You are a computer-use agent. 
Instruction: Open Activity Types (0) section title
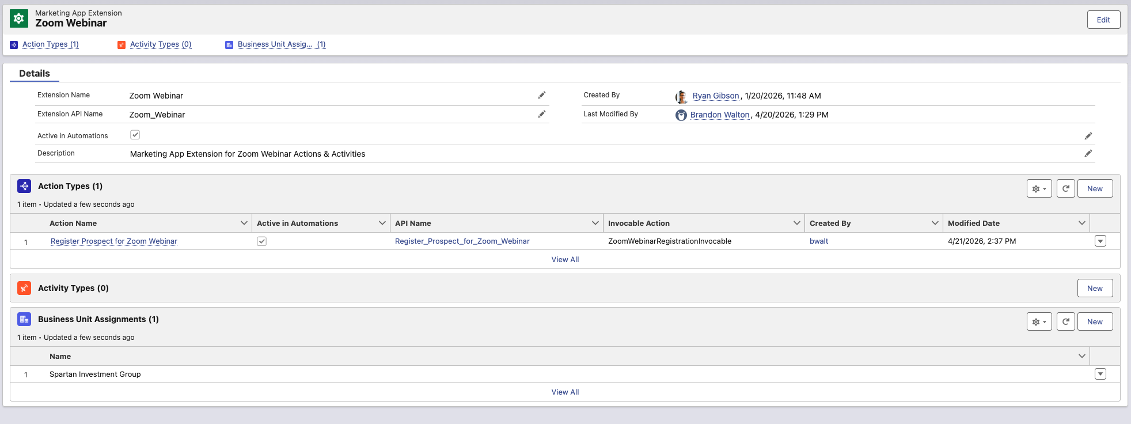pyautogui.click(x=73, y=288)
